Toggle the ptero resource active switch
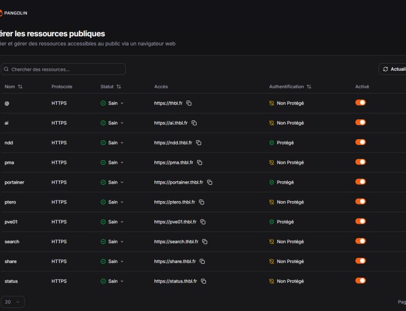 [360, 202]
